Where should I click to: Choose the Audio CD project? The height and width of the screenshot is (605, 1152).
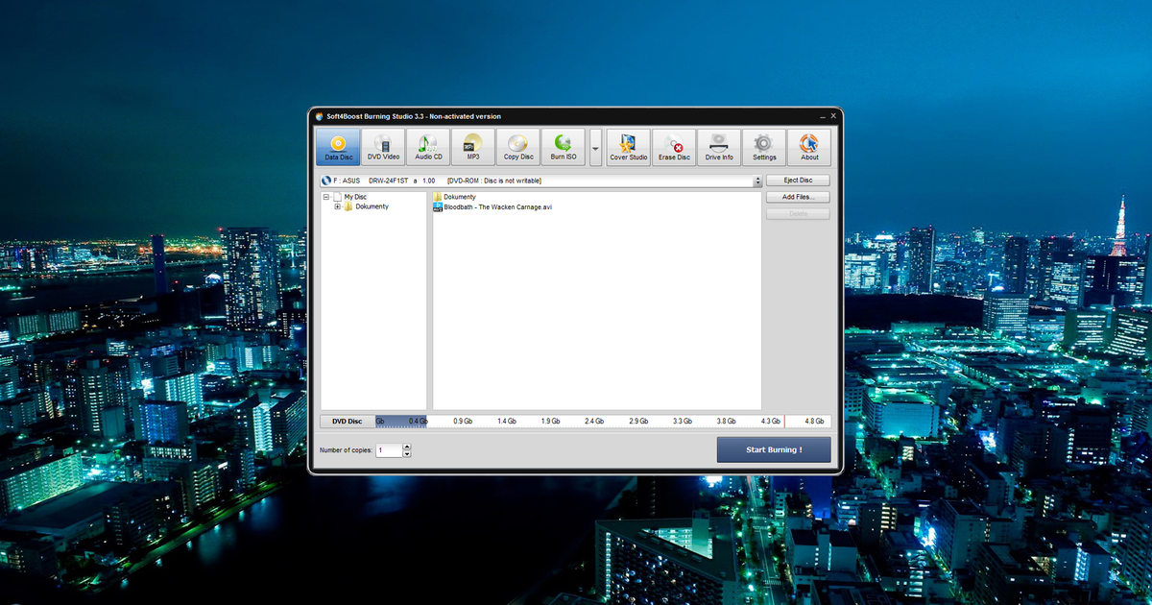[428, 148]
